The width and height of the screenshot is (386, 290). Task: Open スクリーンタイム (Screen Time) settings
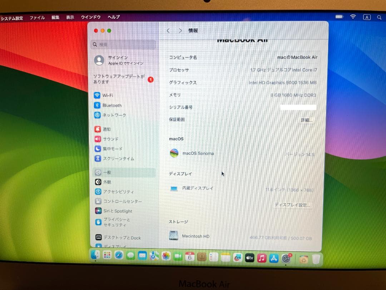(116, 159)
